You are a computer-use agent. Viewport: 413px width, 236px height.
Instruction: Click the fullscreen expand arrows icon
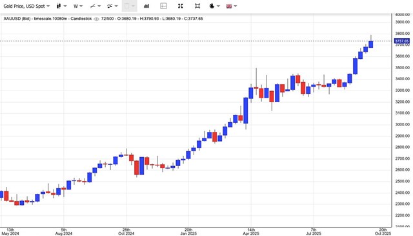pyautogui.click(x=181, y=6)
